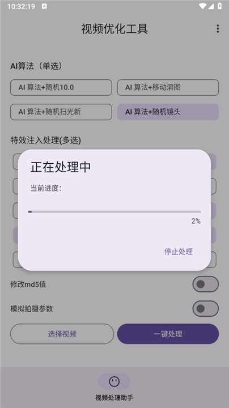Click 停止处理 to stop processing
Image resolution: width=229 pixels, height=408 pixels.
pyautogui.click(x=179, y=252)
